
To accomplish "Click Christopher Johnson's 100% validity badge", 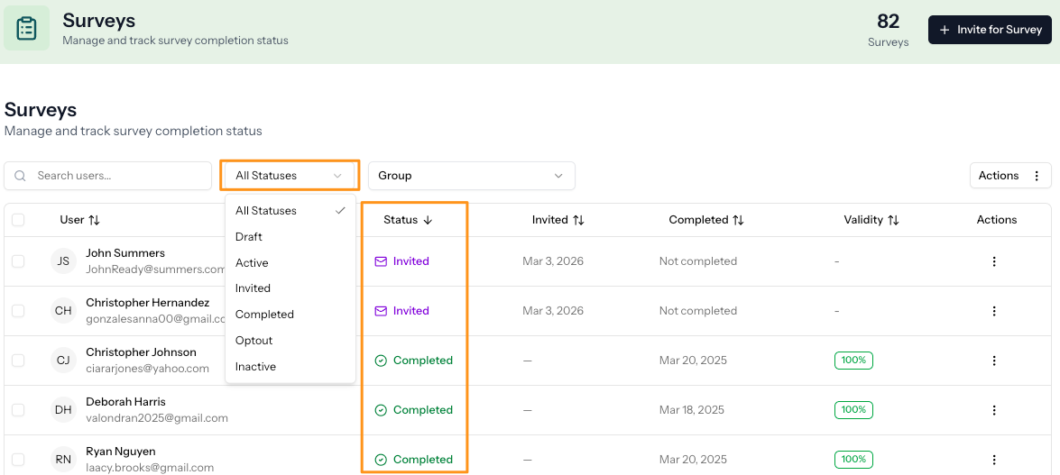I will 853,361.
